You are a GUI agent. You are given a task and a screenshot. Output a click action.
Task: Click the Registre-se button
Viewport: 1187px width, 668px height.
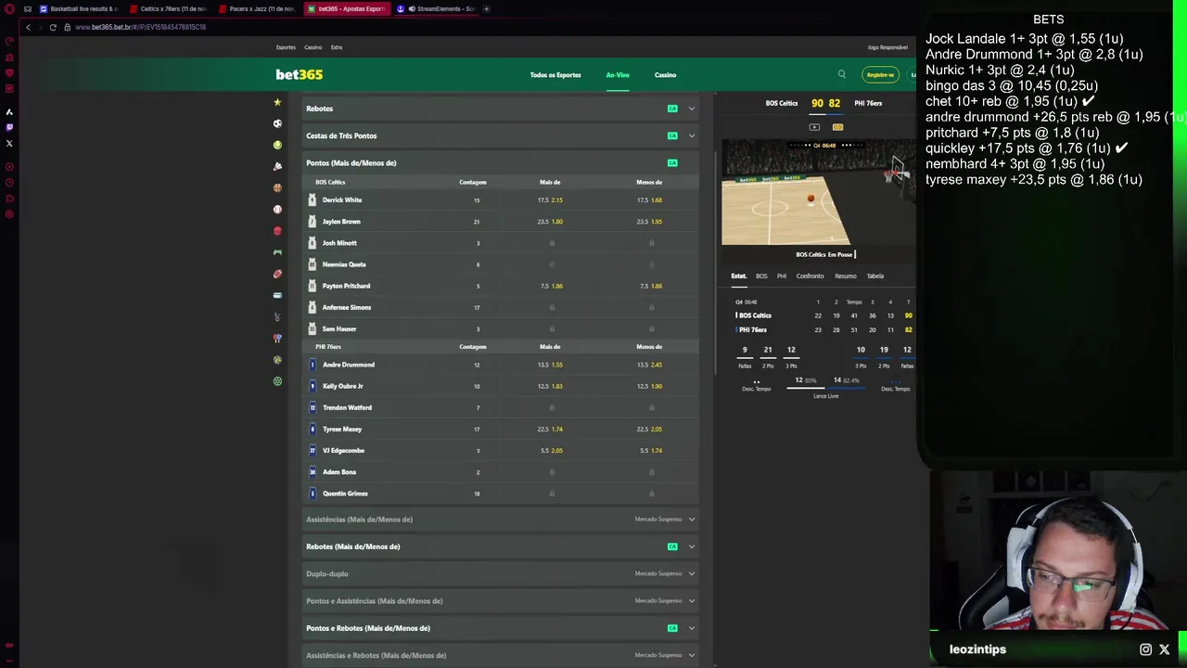[880, 75]
